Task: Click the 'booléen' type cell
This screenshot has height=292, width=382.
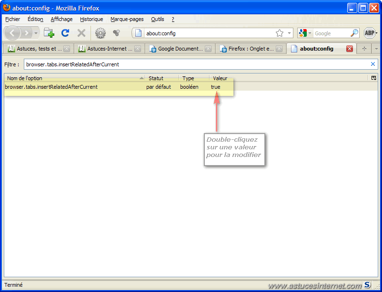Action: pyautogui.click(x=189, y=87)
